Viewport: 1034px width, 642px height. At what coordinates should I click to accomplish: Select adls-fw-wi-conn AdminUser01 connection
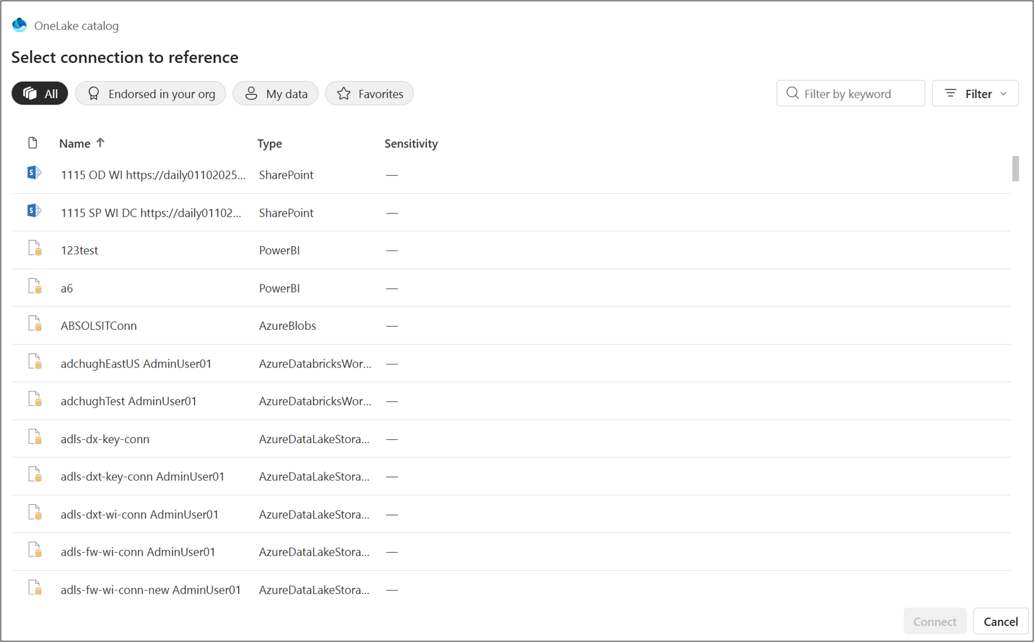point(138,552)
